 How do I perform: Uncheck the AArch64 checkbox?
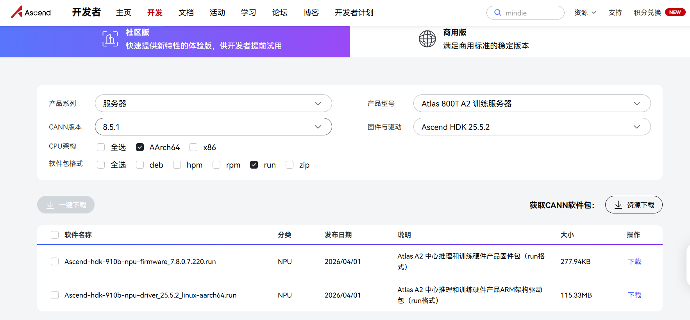tap(140, 147)
